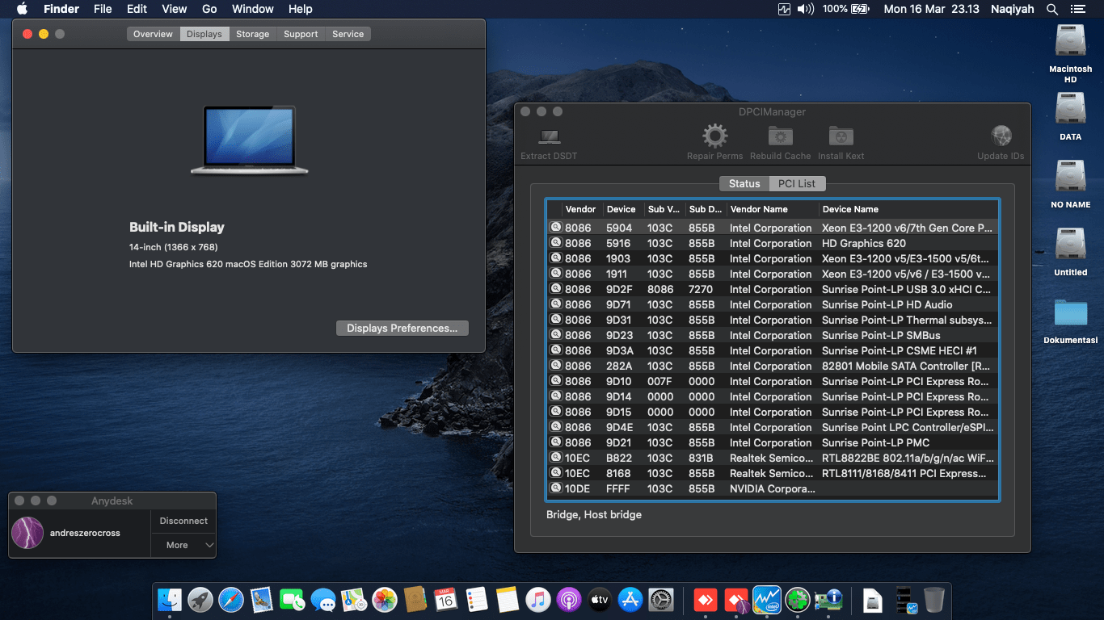Open the Music app in the Dock
This screenshot has width=1104, height=620.
(x=537, y=599)
